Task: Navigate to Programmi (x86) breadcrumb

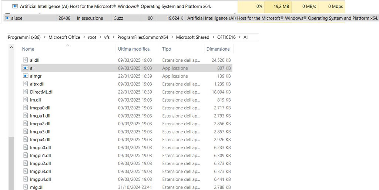Action: (x=24, y=37)
